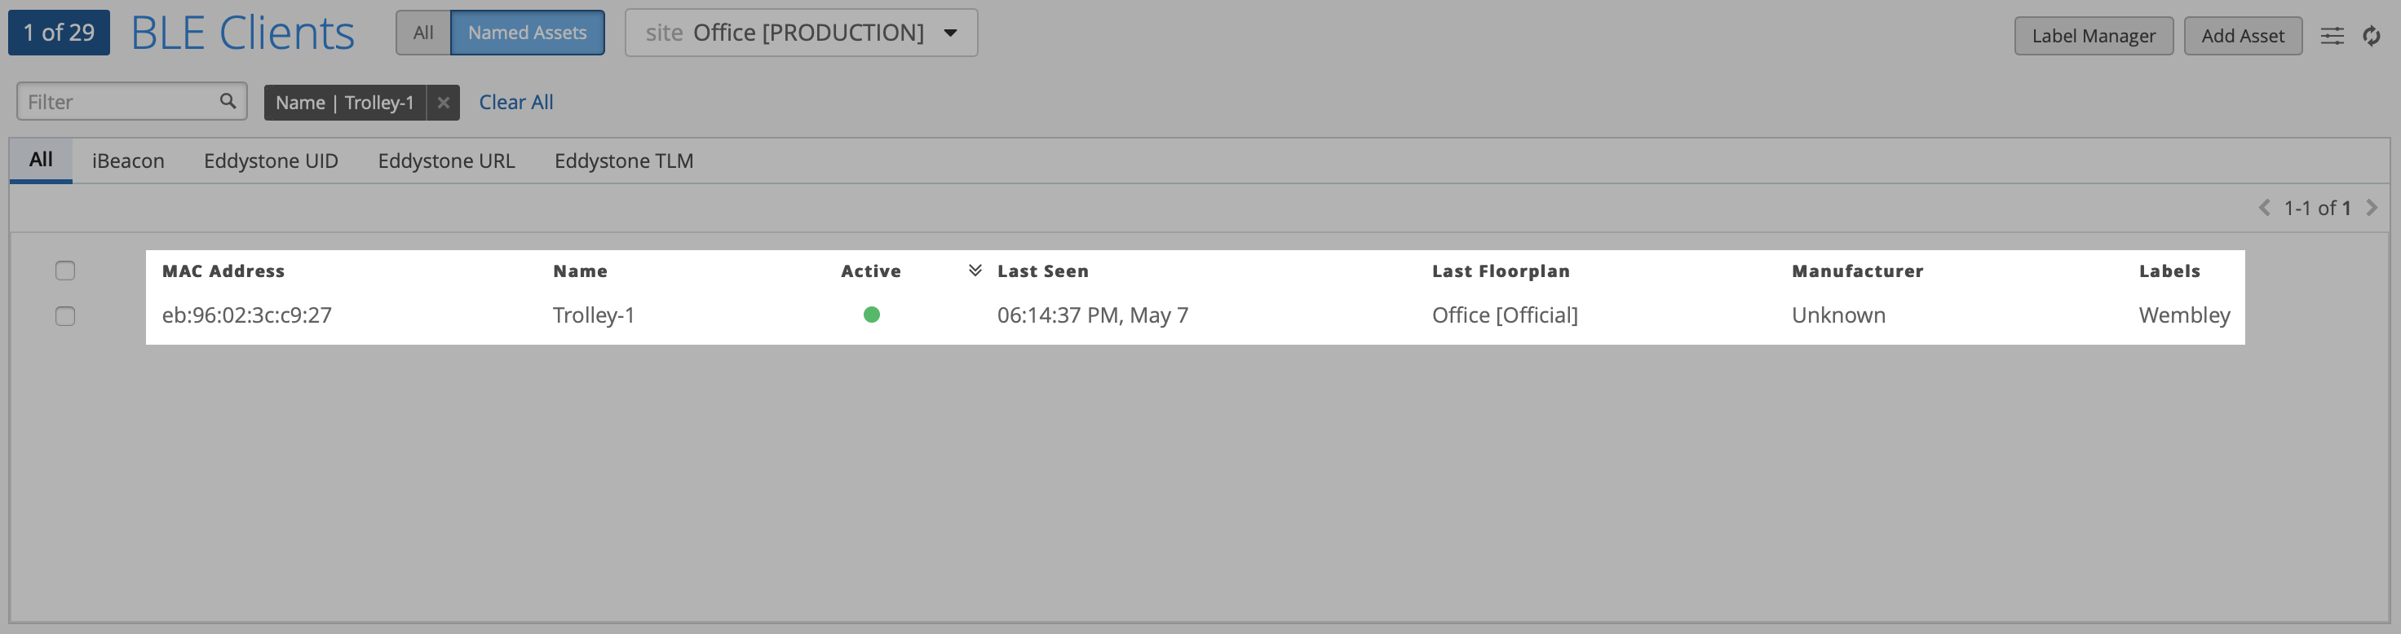Remove the Name Trolley-1 filter chip
2401x634 pixels.
tap(444, 103)
